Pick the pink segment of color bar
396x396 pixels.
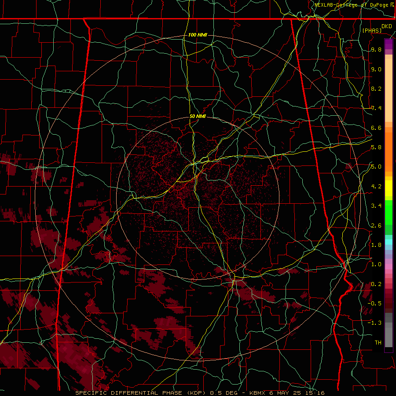click(389, 267)
